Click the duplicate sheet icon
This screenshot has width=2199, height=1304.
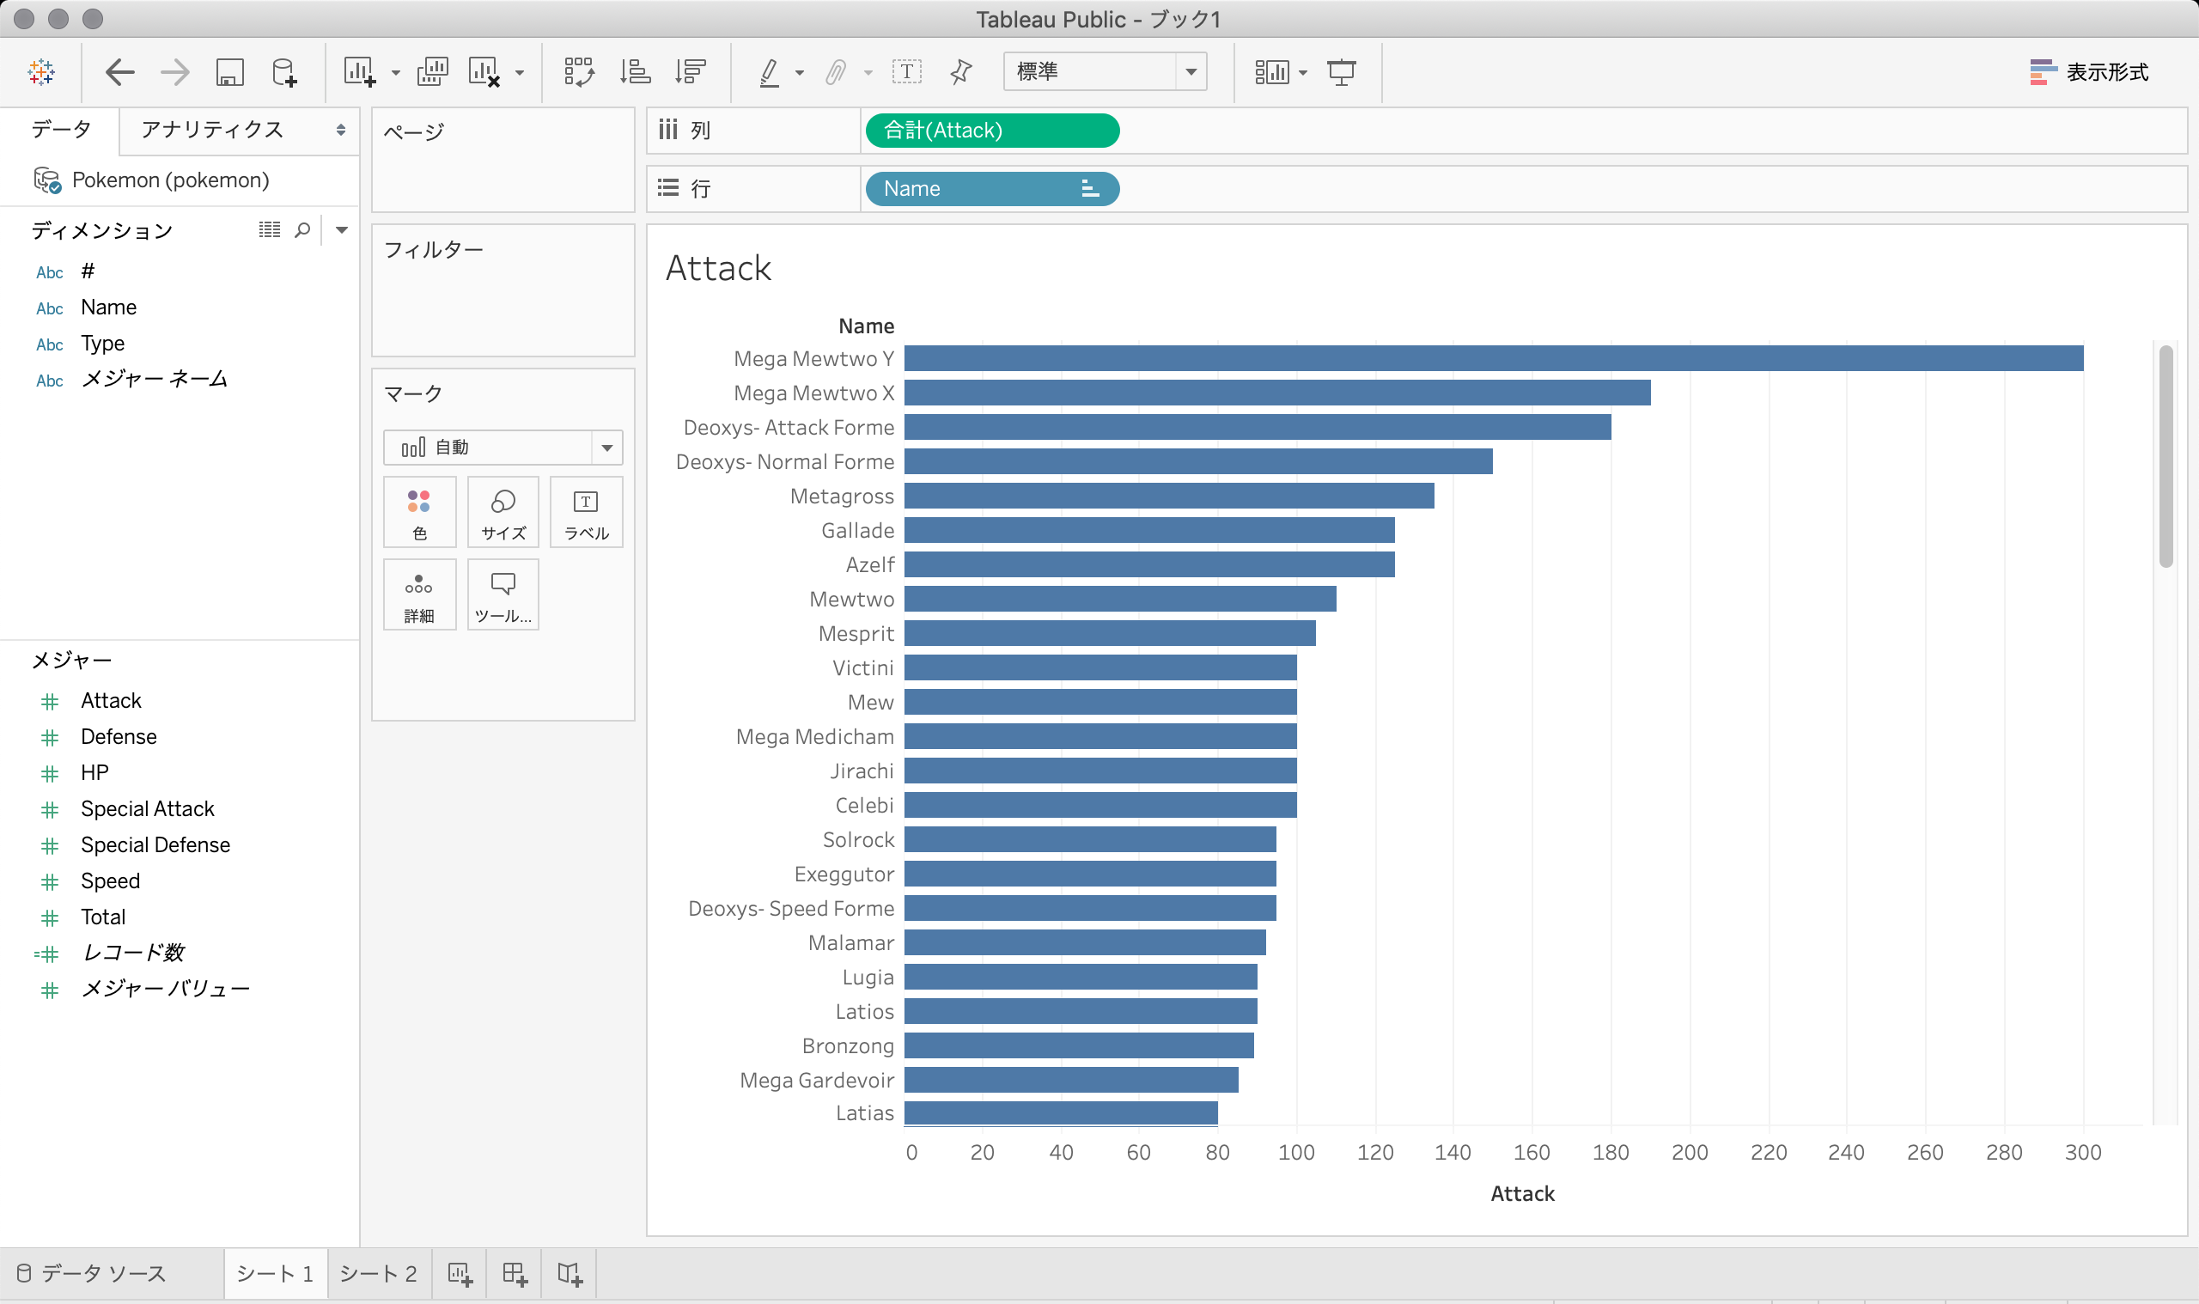pos(432,72)
